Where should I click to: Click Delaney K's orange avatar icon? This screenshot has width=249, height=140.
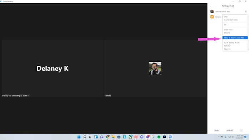pyautogui.click(x=212, y=17)
